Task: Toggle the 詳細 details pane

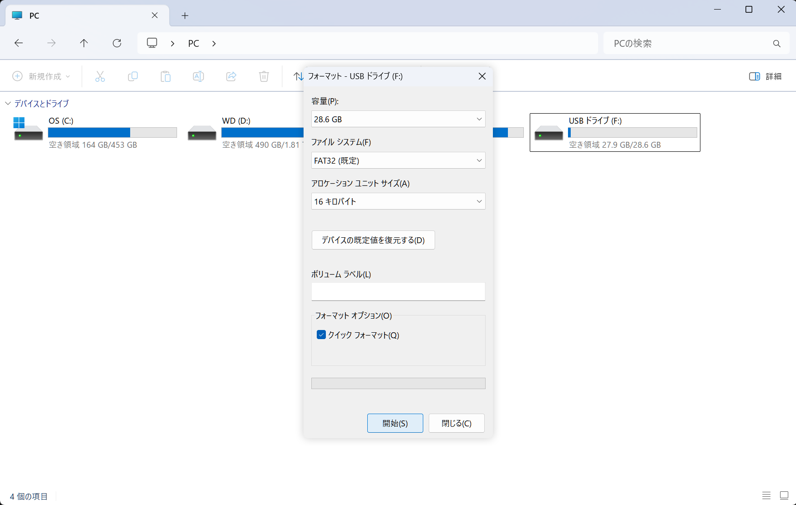Action: click(765, 76)
